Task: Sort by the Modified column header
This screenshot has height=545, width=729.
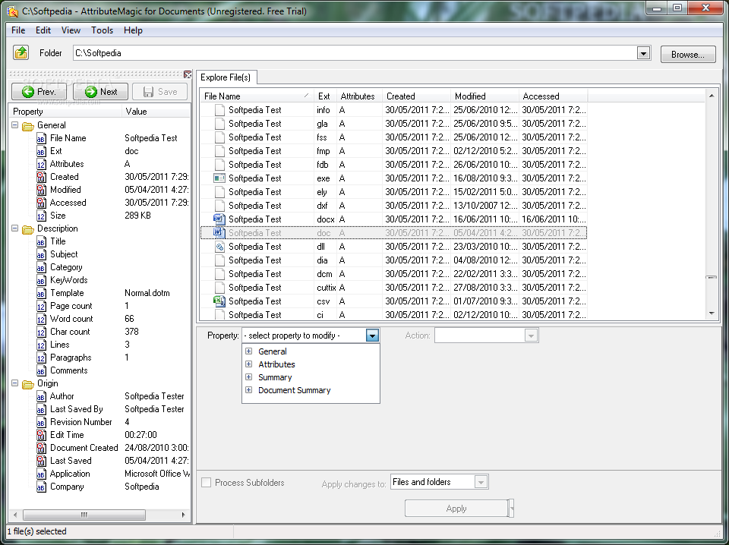Action: [x=484, y=96]
